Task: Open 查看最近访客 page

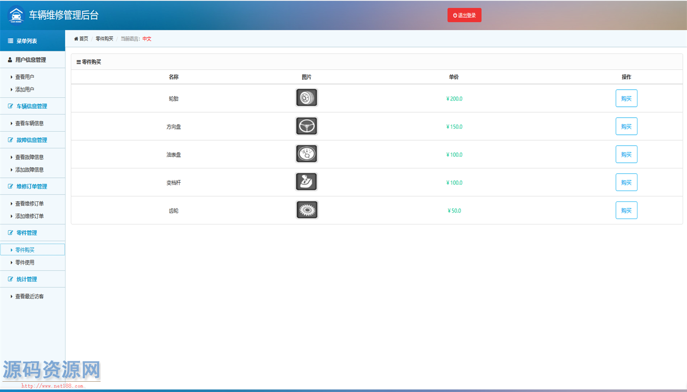Action: click(x=29, y=296)
